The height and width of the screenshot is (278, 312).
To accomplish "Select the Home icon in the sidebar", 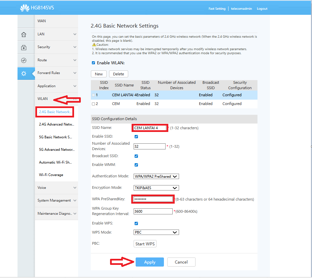I will (x=24, y=34).
